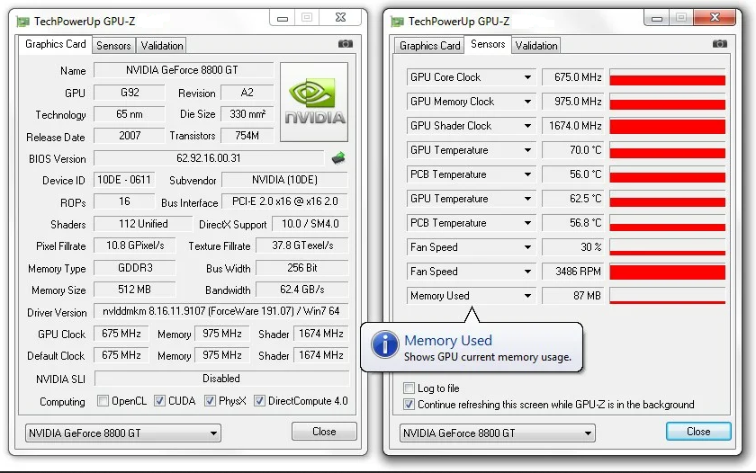The width and height of the screenshot is (756, 473).
Task: Open Validation tab in right window
Action: (x=536, y=46)
